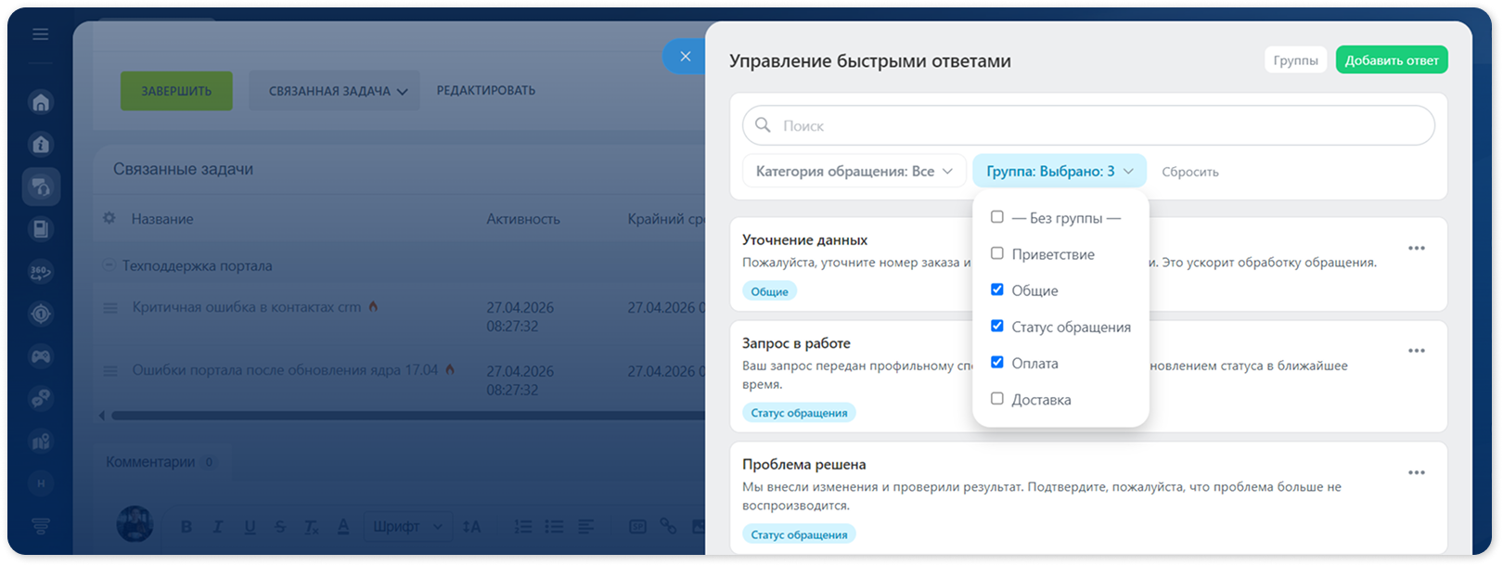This screenshot has width=1503, height=566.
Task: Toggle bold formatting in comment editor
Action: (x=186, y=526)
